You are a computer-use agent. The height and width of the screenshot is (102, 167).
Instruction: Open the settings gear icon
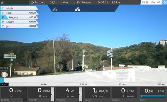[165, 3]
